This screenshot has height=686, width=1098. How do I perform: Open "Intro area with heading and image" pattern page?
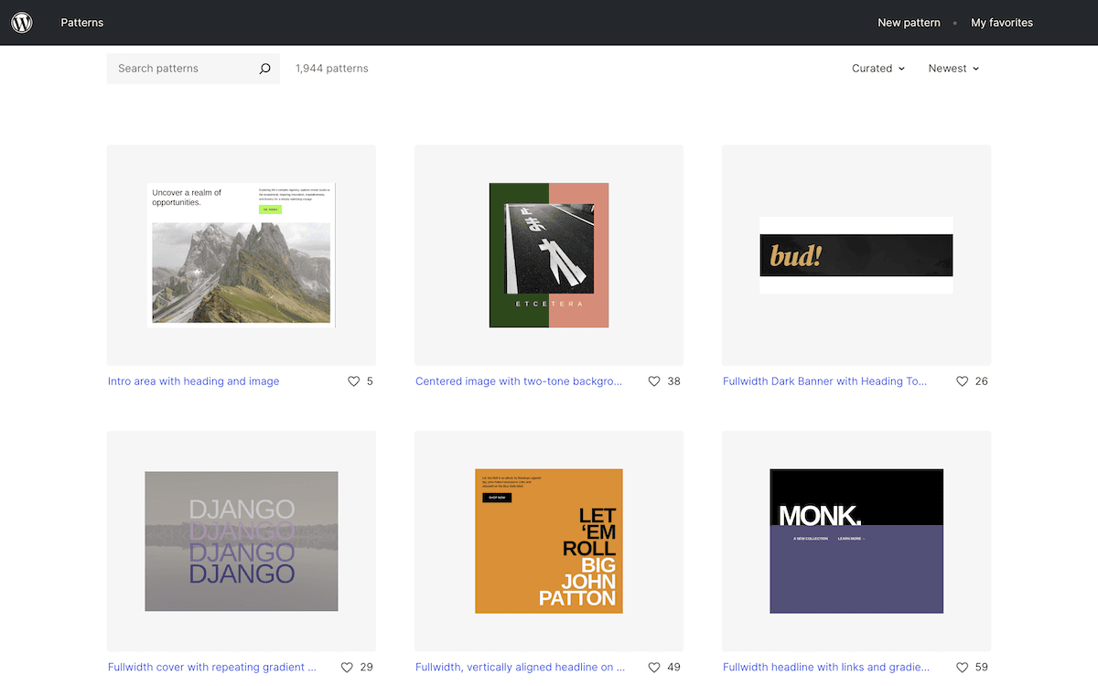[x=193, y=381]
